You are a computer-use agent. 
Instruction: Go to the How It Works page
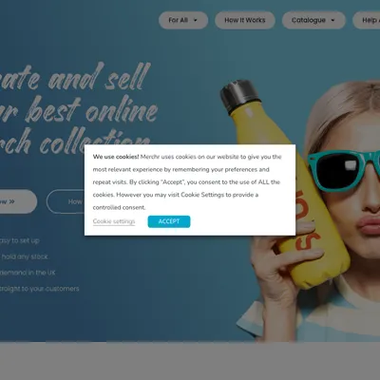click(245, 20)
